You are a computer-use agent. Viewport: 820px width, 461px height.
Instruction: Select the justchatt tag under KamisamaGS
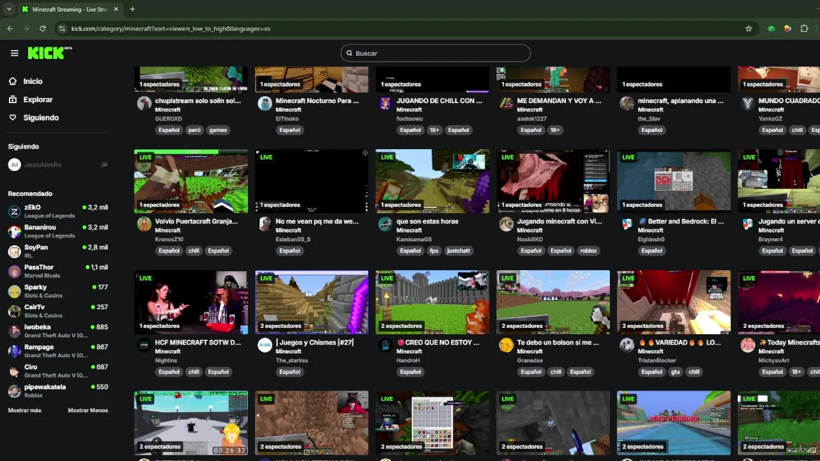pyautogui.click(x=459, y=251)
